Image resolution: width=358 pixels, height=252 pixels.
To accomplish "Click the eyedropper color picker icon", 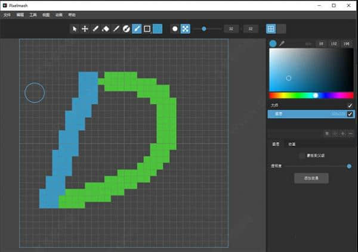I will [282, 43].
